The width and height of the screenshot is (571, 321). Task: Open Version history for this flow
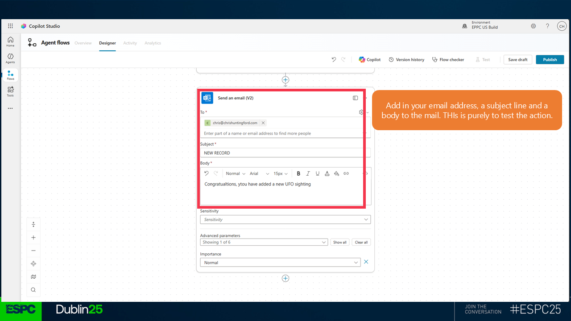click(406, 60)
